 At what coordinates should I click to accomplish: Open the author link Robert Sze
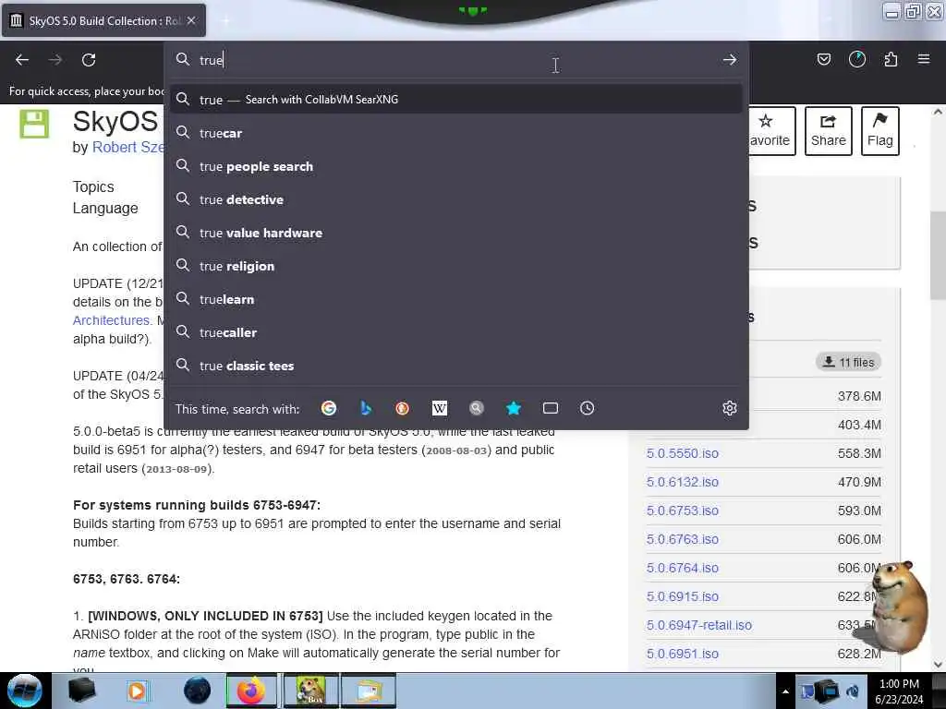click(127, 147)
